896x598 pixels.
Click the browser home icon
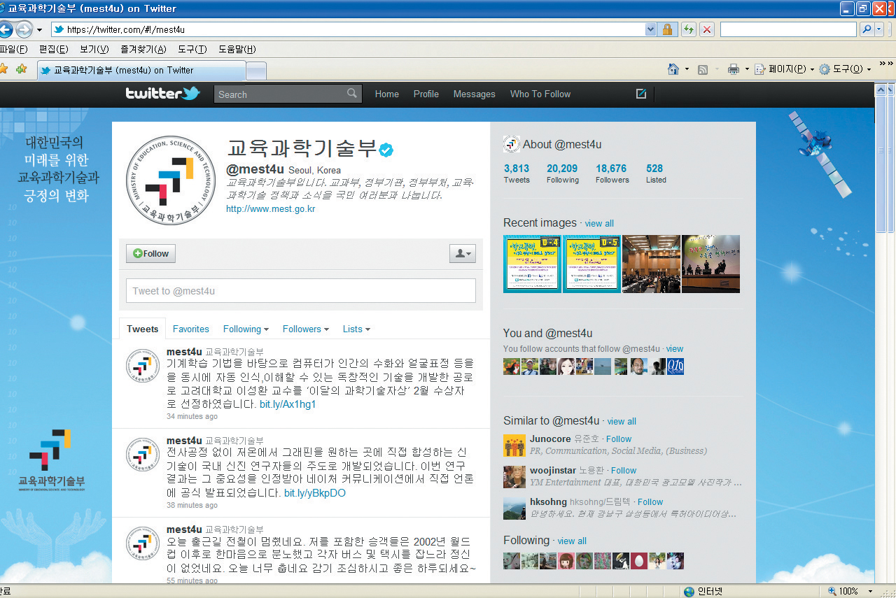tap(673, 69)
